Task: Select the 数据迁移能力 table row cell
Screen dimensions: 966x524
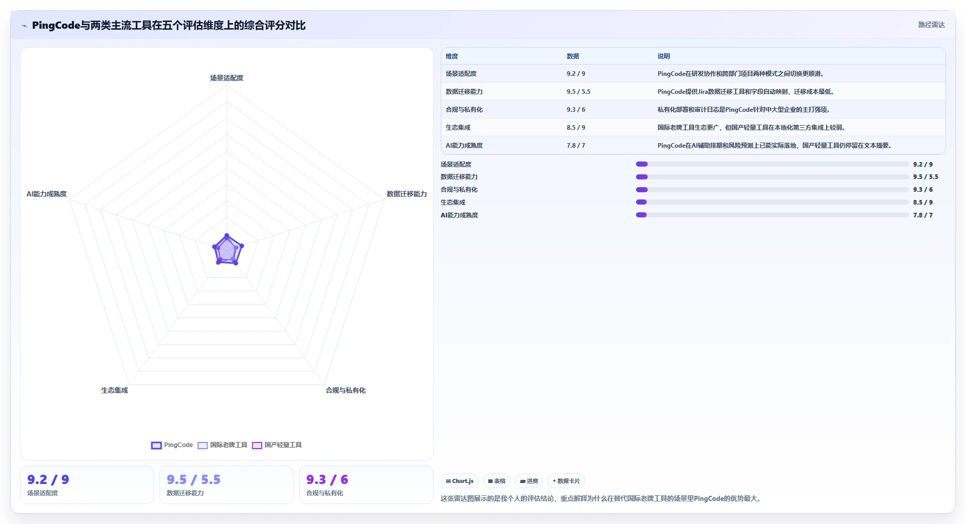Action: 464,92
